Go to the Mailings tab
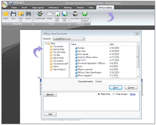Screen dimensions: 156x125 click(x=68, y=8)
